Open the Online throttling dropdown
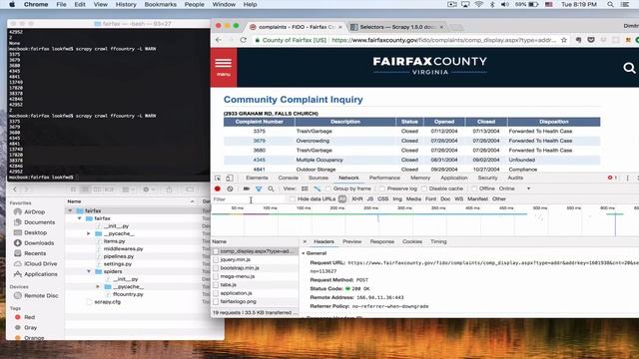This screenshot has height=359, width=639. coord(515,188)
